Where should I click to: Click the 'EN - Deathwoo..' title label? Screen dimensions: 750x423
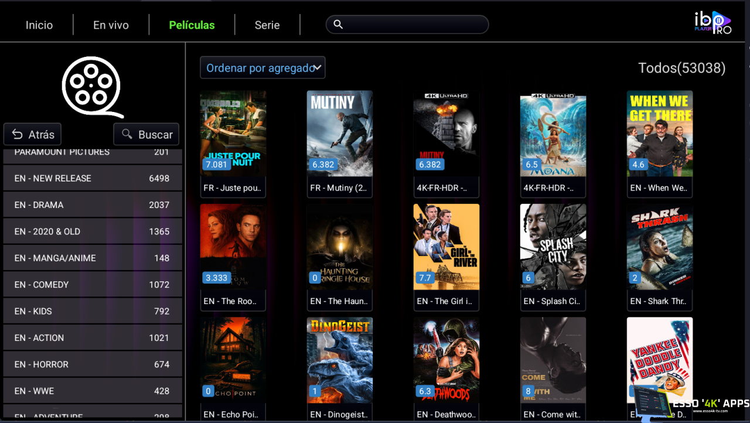click(446, 414)
